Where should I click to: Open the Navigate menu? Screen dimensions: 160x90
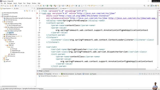point(9,3)
